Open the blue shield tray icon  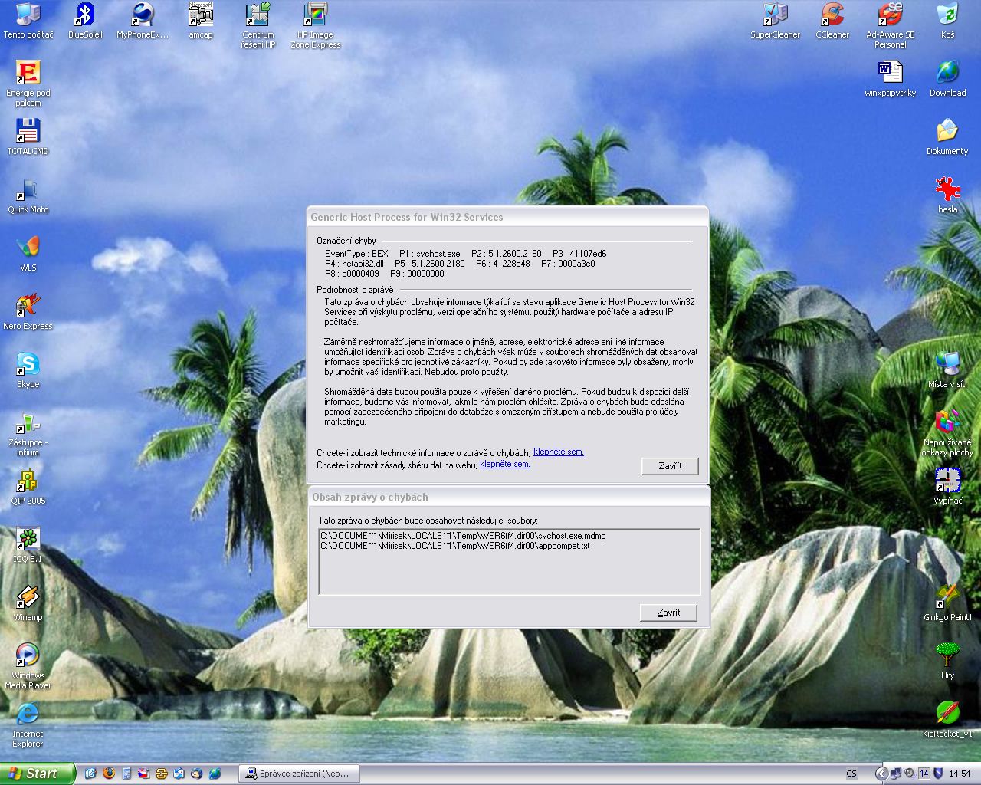point(937,774)
